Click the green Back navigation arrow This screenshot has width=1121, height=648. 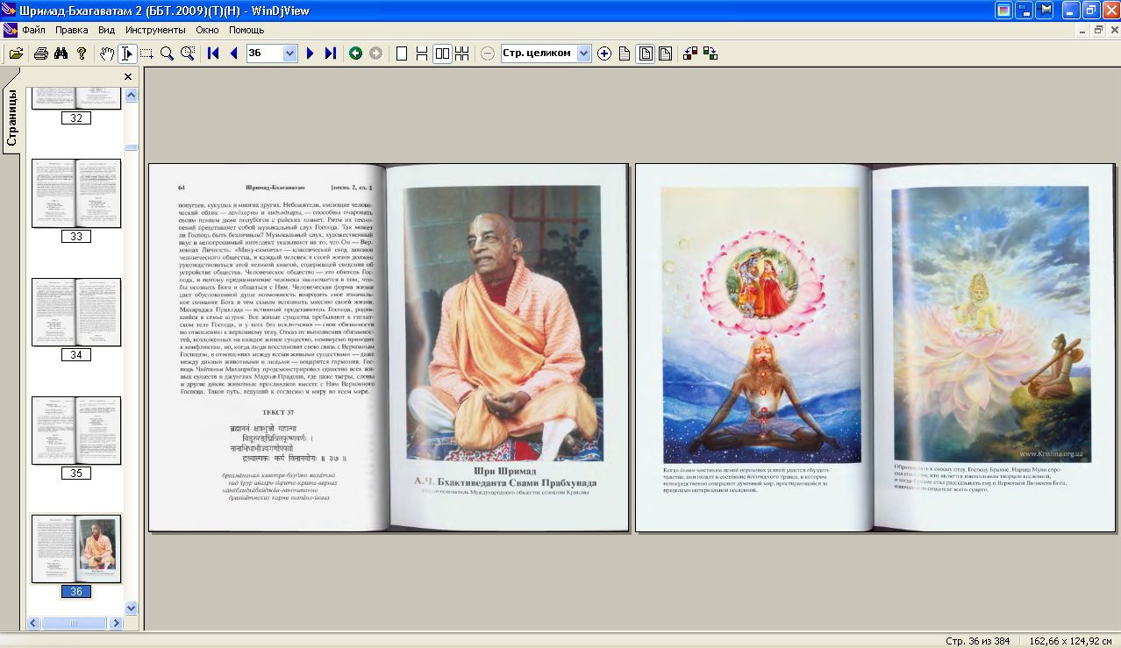pos(355,53)
